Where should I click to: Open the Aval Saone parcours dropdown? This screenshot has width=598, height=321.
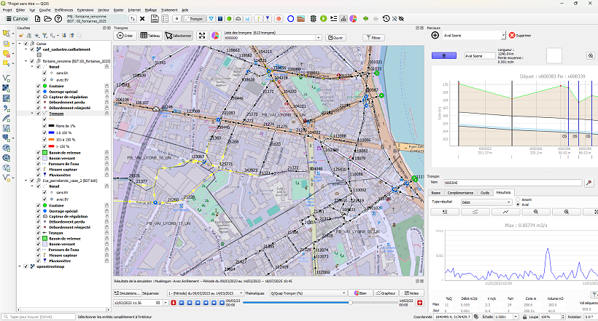502,35
